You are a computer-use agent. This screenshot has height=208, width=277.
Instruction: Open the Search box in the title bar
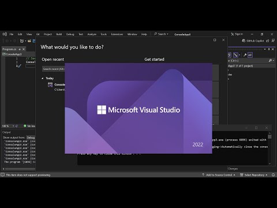pyautogui.click(x=161, y=34)
